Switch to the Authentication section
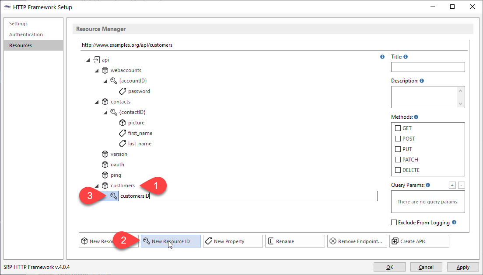This screenshot has height=275, width=483. pos(26,34)
